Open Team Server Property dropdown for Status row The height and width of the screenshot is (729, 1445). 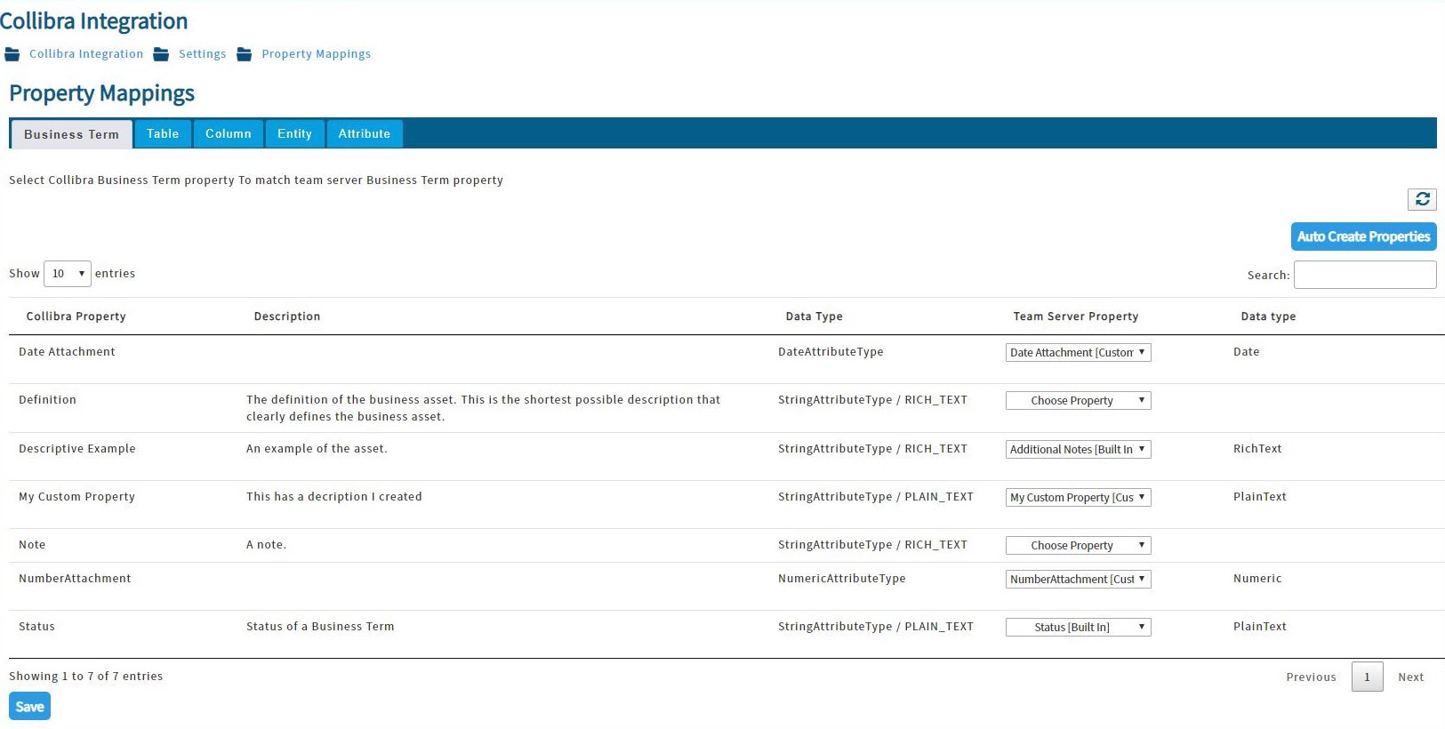1079,628
